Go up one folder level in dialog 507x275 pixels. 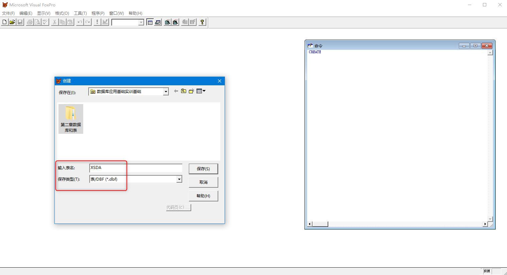pyautogui.click(x=183, y=91)
